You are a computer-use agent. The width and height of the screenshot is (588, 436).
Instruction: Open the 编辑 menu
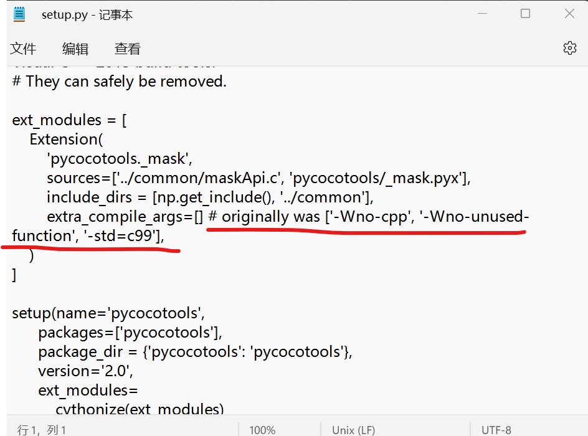click(75, 49)
